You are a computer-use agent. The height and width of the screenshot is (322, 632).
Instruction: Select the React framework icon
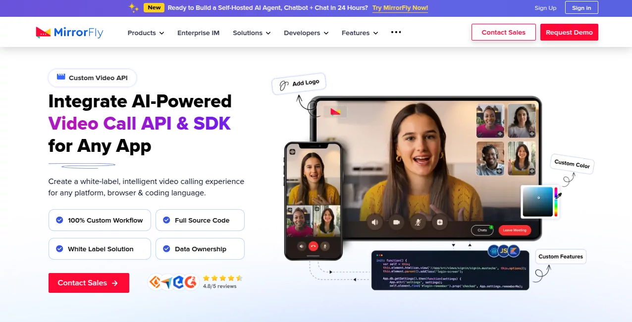(493, 251)
